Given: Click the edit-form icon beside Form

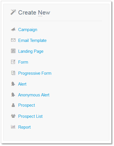Looking at the screenshot, I should tap(13, 62).
